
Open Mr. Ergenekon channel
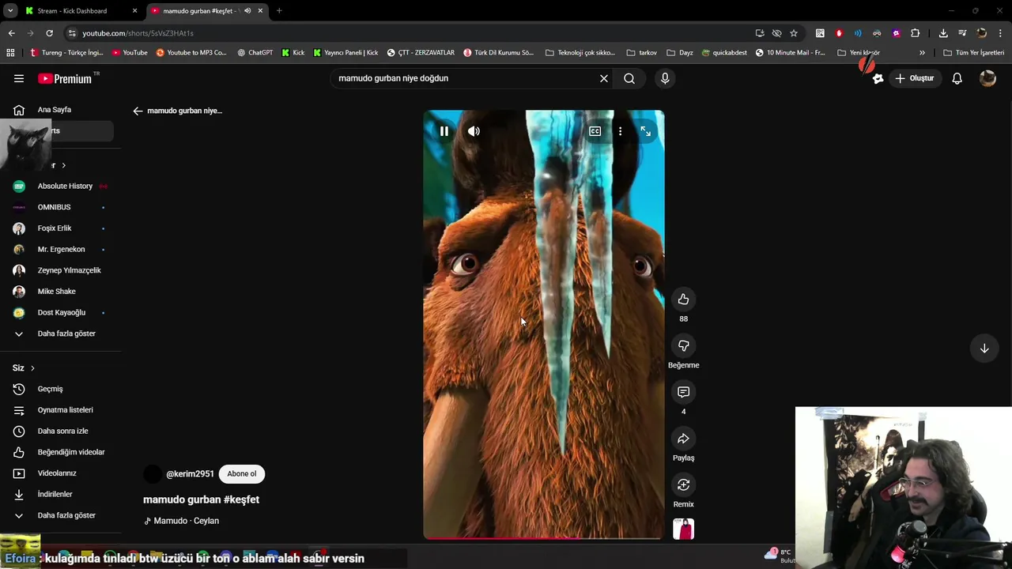(60, 249)
